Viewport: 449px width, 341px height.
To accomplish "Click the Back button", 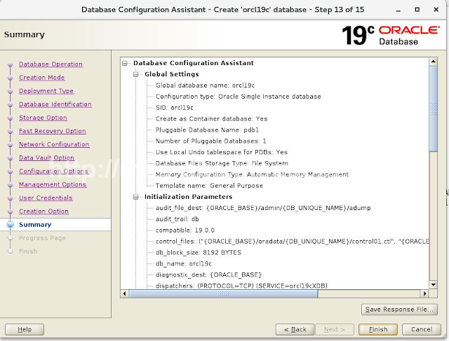I will click(295, 329).
